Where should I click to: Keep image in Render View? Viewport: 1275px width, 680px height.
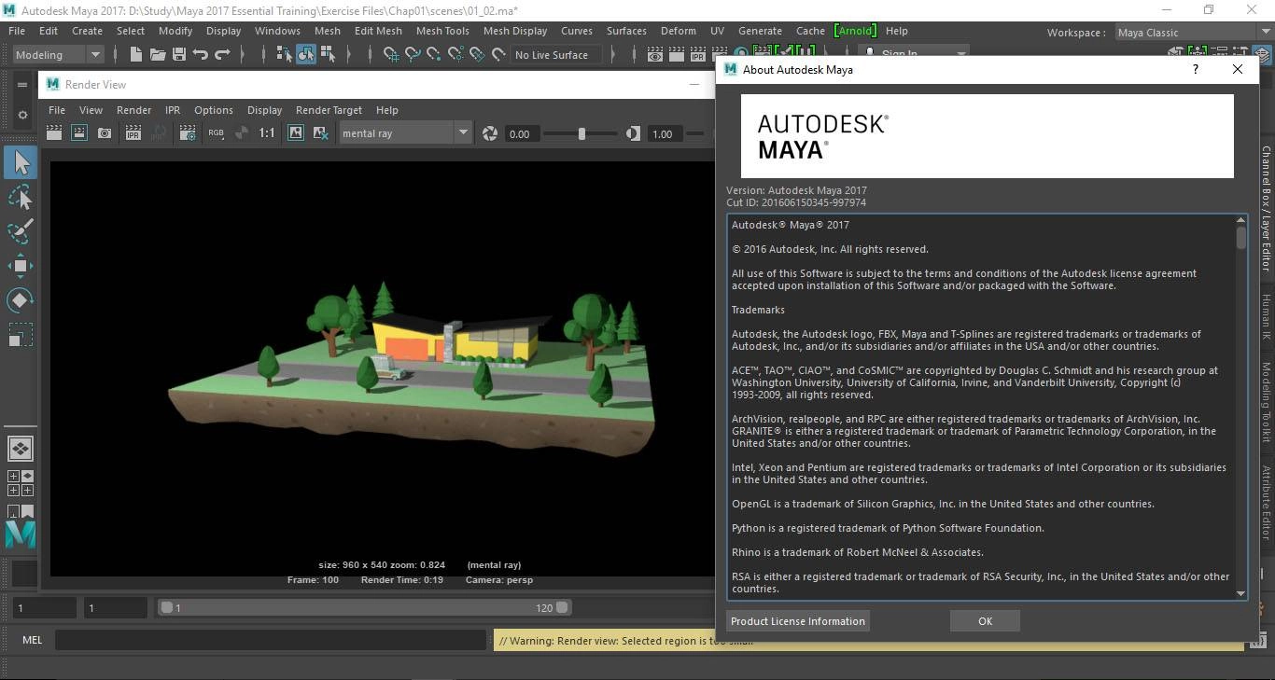(296, 133)
